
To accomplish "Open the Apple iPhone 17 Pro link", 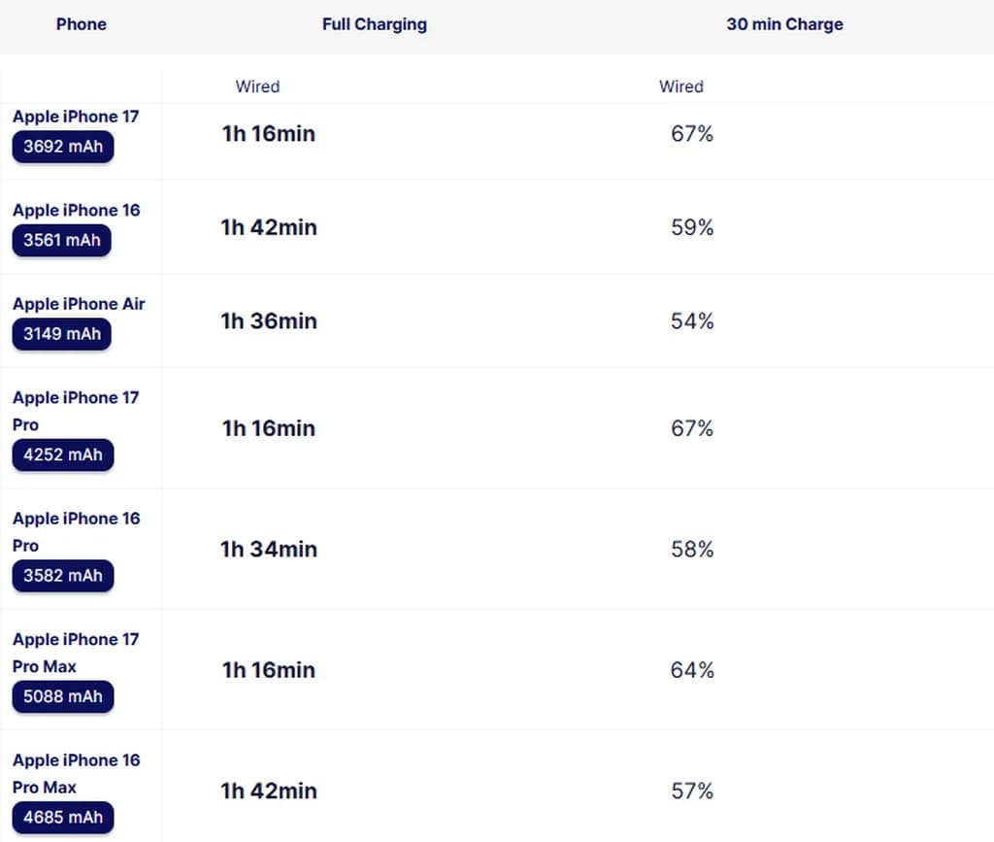I will click(x=76, y=410).
